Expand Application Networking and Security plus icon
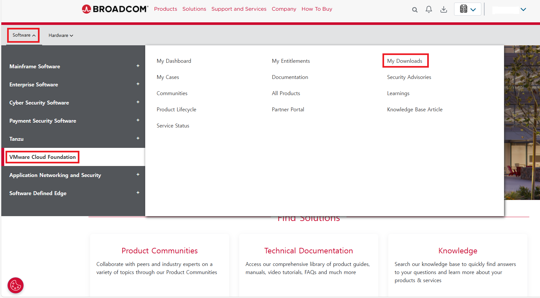Screen dimensions: 540x298 [x=138, y=175]
